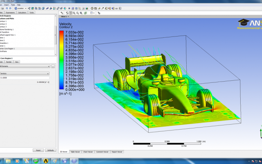Image resolution: width=262 pixels, height=164 pixels.
Task: Open the Insert menu
Action: click(x=7, y=5)
